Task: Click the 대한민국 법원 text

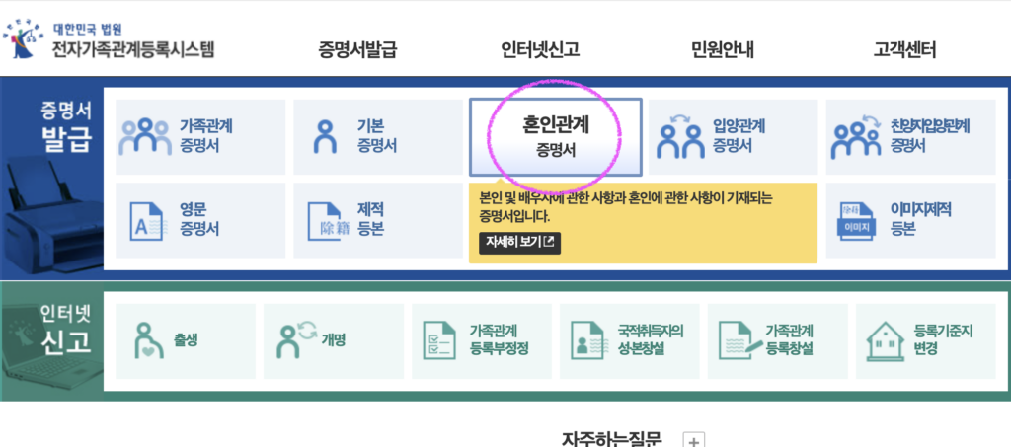Action: click(87, 29)
